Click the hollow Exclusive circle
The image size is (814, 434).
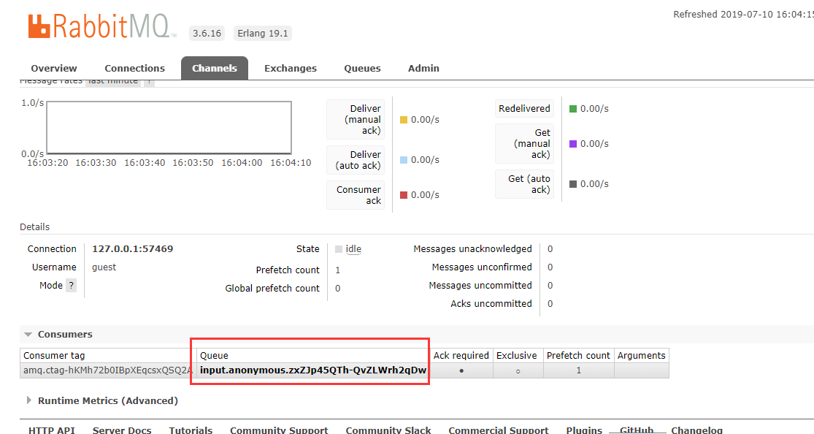click(x=518, y=371)
